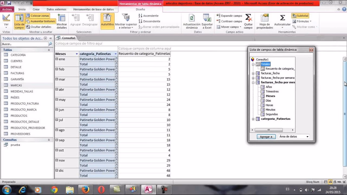Open Firefox from the taskbar
The height and width of the screenshot is (195, 347).
click(85, 190)
